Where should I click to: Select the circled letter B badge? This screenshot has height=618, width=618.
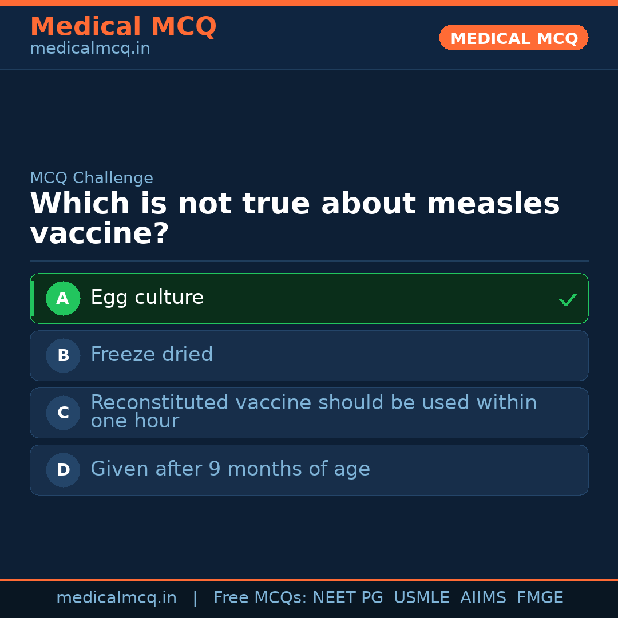click(x=63, y=355)
